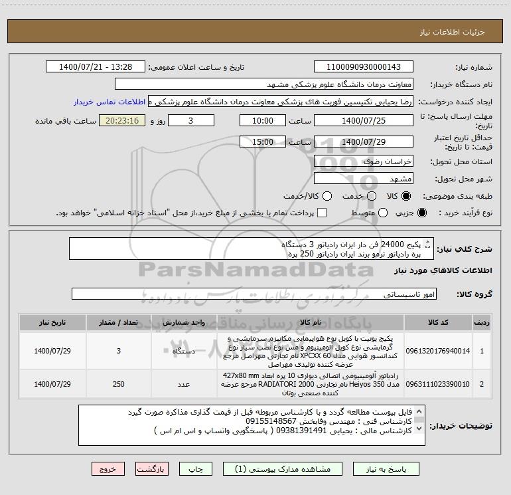
Task: Click the unit cell عدد
Action: 184,384
